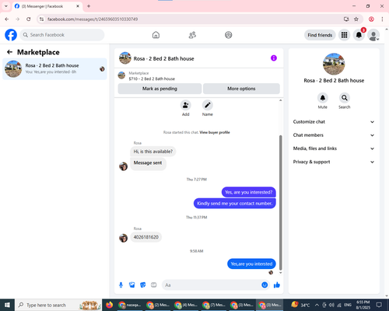Click the chat vertical scrollbar
The width and height of the screenshot is (389, 311).
point(280,202)
